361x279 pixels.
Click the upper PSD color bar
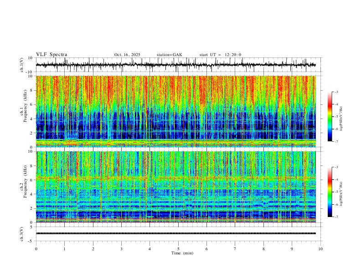click(330, 117)
